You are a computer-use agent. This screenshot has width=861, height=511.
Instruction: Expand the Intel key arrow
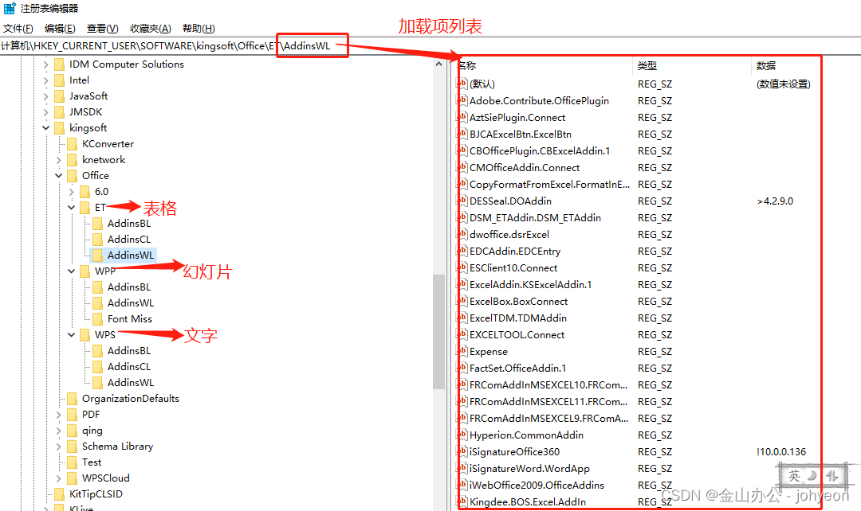tap(46, 80)
